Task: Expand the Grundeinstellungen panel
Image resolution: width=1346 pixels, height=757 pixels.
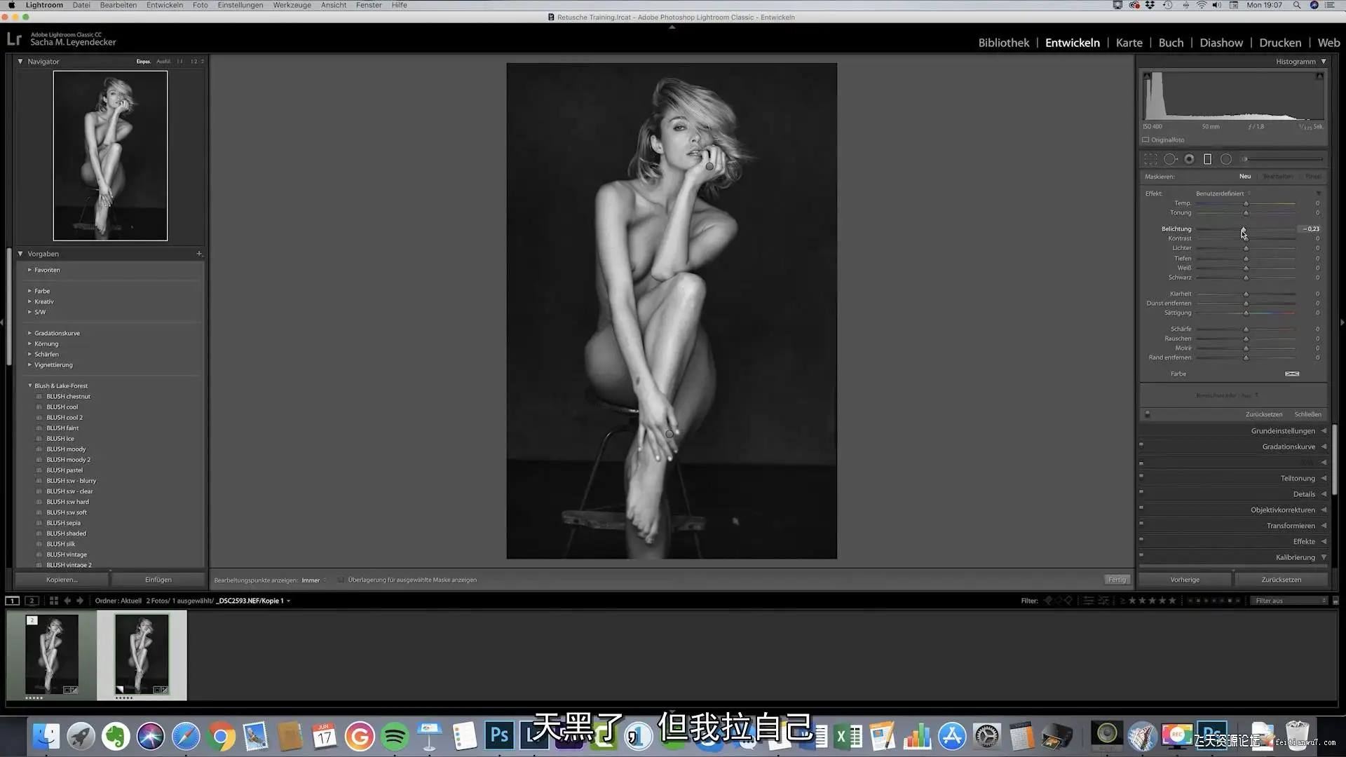Action: pos(1283,430)
